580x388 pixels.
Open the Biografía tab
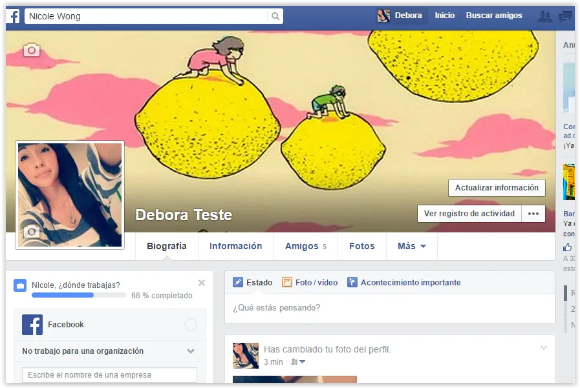point(167,246)
